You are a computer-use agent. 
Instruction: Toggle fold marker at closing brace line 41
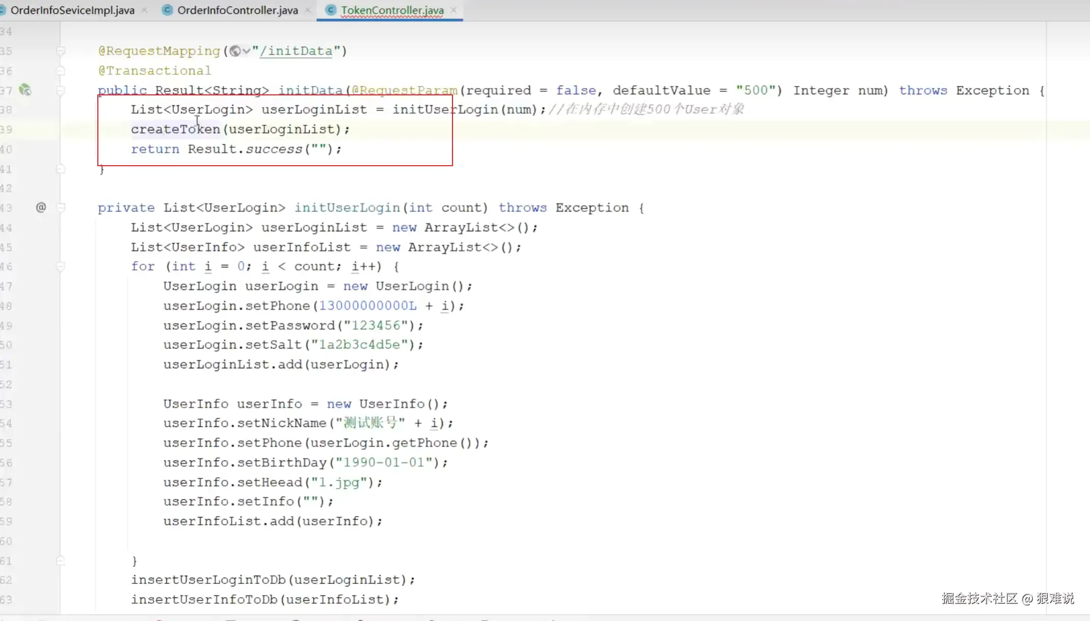click(x=61, y=169)
